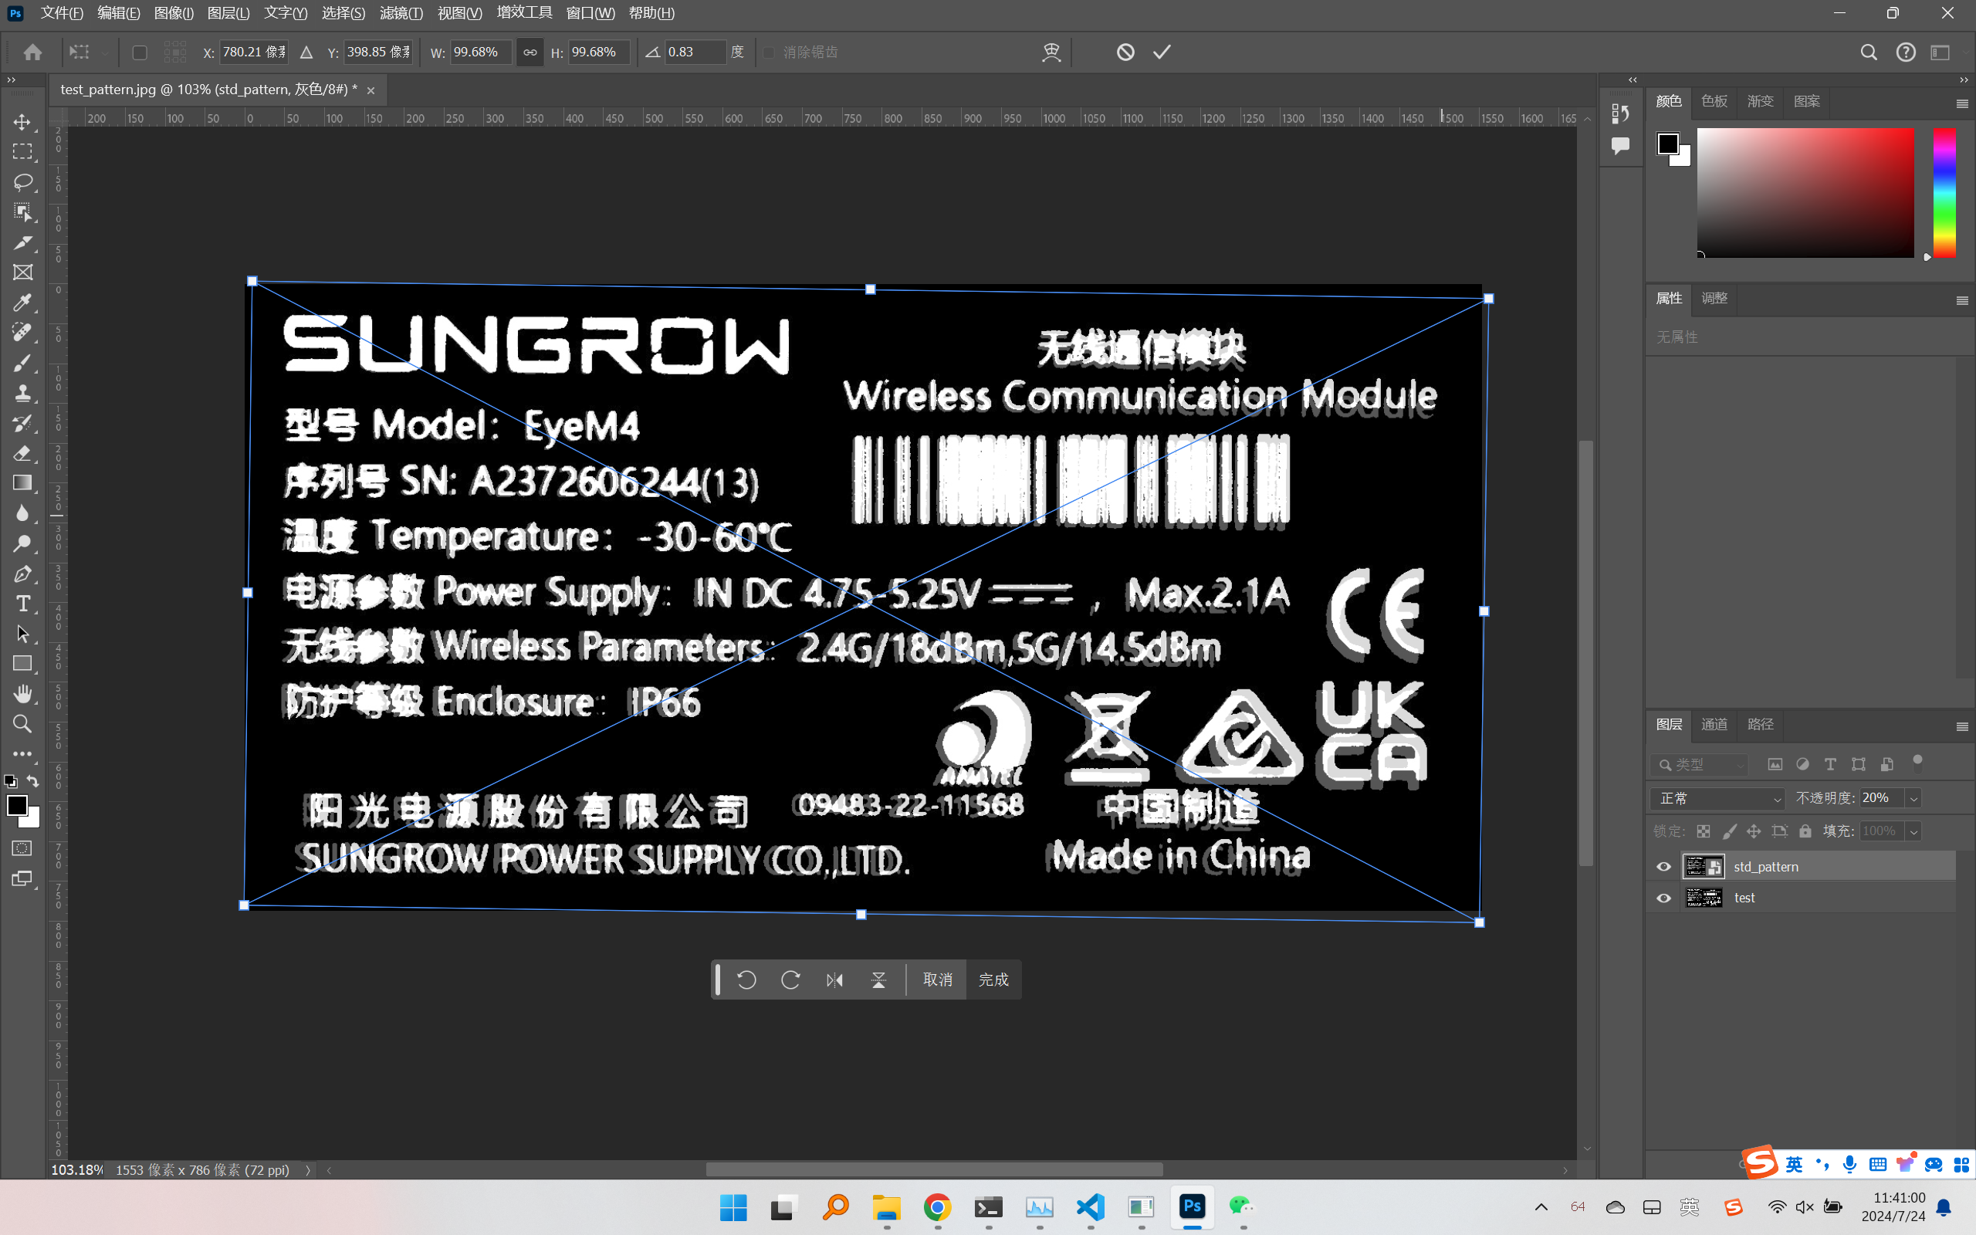Click the 取消 (Cancel) button
Viewport: 1976px width, 1235px height.
[x=937, y=980]
